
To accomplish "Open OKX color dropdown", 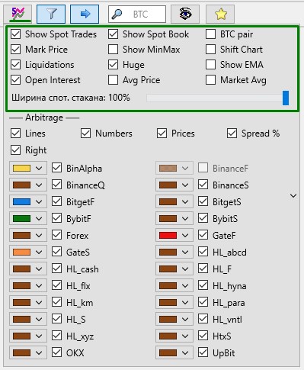I will [x=28, y=352].
